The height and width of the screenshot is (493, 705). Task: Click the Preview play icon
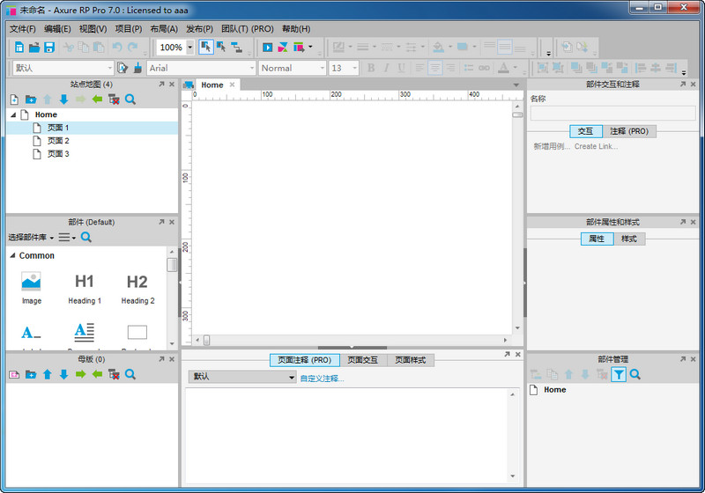tap(268, 48)
